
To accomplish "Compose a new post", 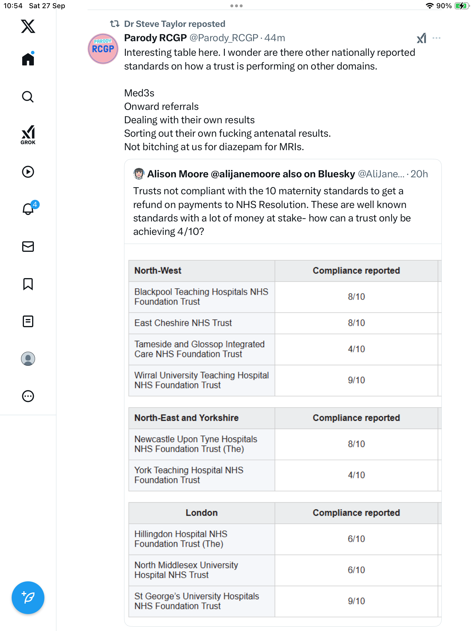I will click(x=28, y=598).
